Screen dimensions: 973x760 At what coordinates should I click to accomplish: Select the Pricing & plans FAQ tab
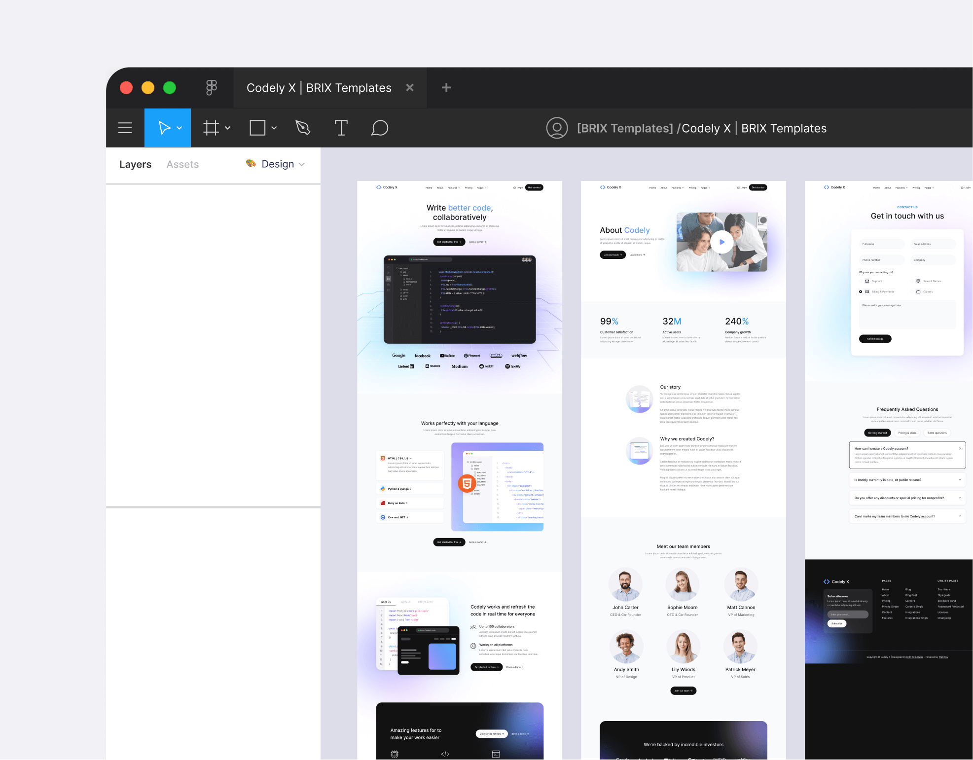pos(907,433)
